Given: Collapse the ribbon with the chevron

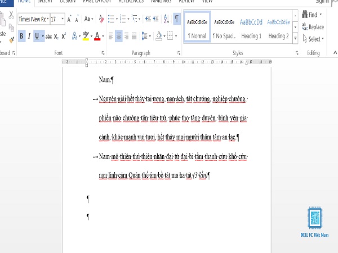Looking at the screenshot, I should pos(335,52).
